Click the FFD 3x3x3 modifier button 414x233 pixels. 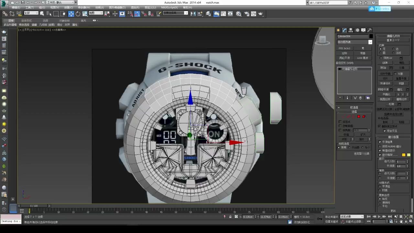pos(344,48)
